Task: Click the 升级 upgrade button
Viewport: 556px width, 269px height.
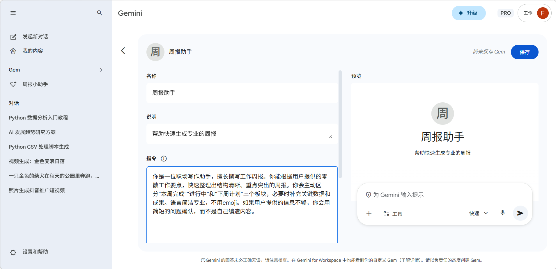Action: pyautogui.click(x=468, y=13)
